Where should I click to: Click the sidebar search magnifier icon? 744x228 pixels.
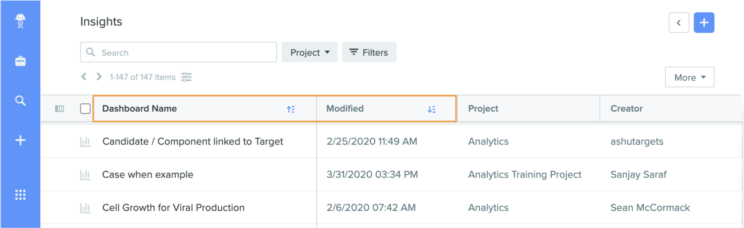pos(20,101)
